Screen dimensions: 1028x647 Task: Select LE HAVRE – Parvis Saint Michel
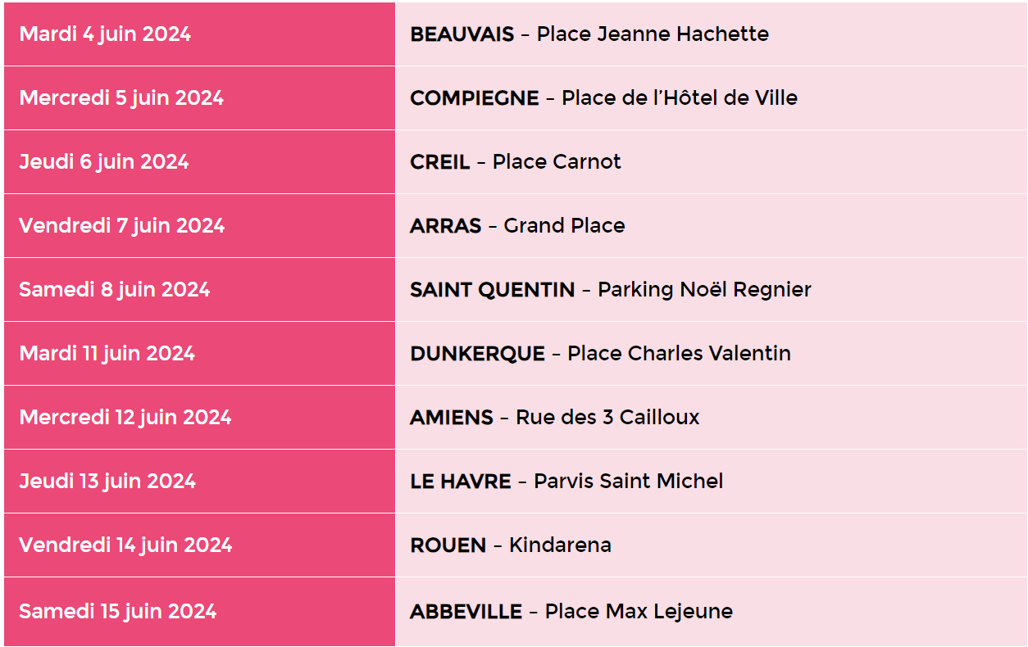click(x=566, y=482)
